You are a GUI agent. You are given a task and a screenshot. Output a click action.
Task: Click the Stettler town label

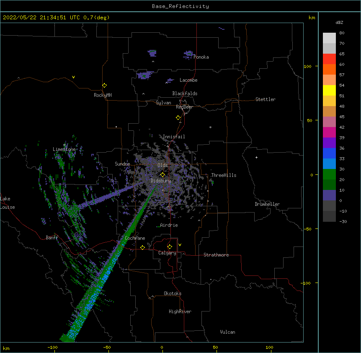point(266,99)
